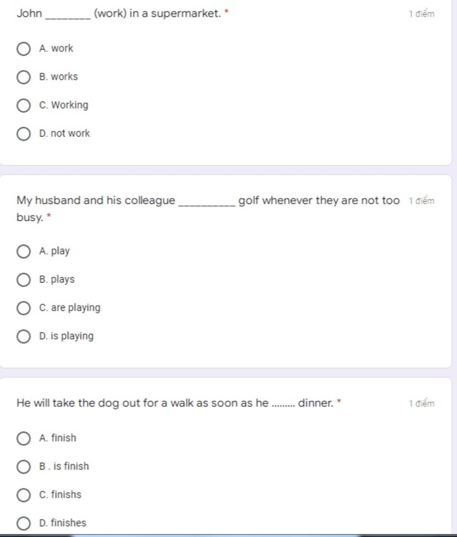This screenshot has height=537, width=457.
Task: Click '1 điểm' label beside the supermarket question
Action: click(421, 14)
